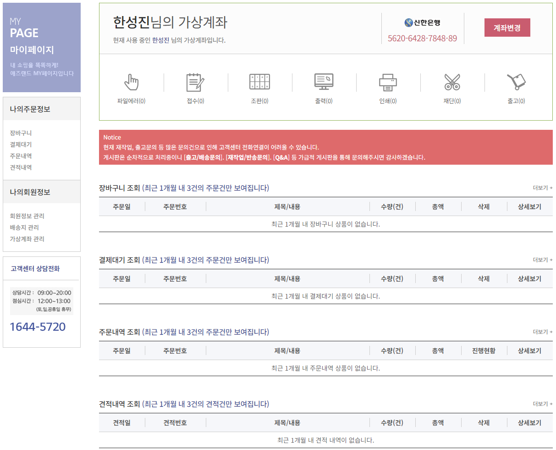The width and height of the screenshot is (556, 450).
Task: Click the 파일에러 hand pointer icon
Action: (131, 82)
